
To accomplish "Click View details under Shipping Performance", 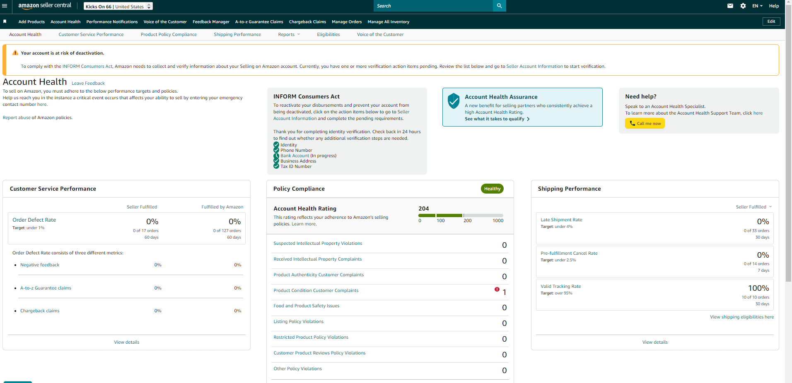I will point(655,342).
